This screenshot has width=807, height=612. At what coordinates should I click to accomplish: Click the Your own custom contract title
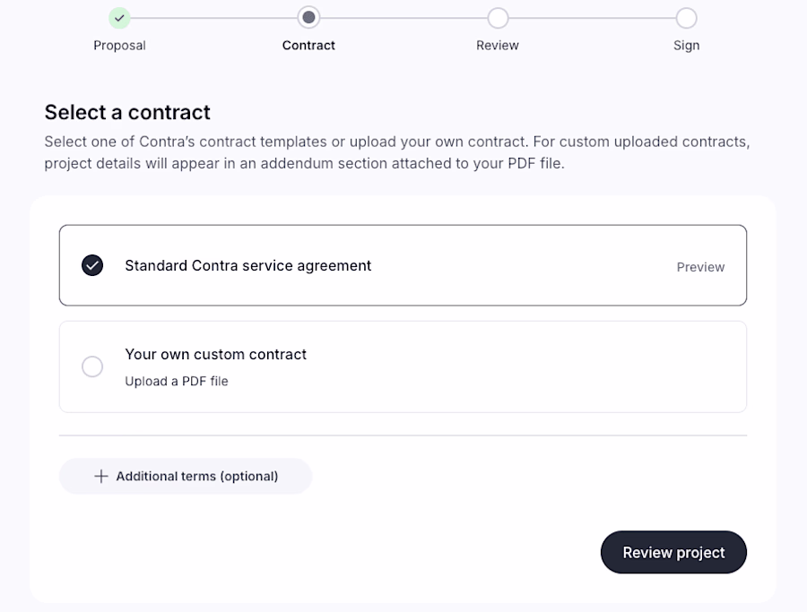pyautogui.click(x=215, y=354)
